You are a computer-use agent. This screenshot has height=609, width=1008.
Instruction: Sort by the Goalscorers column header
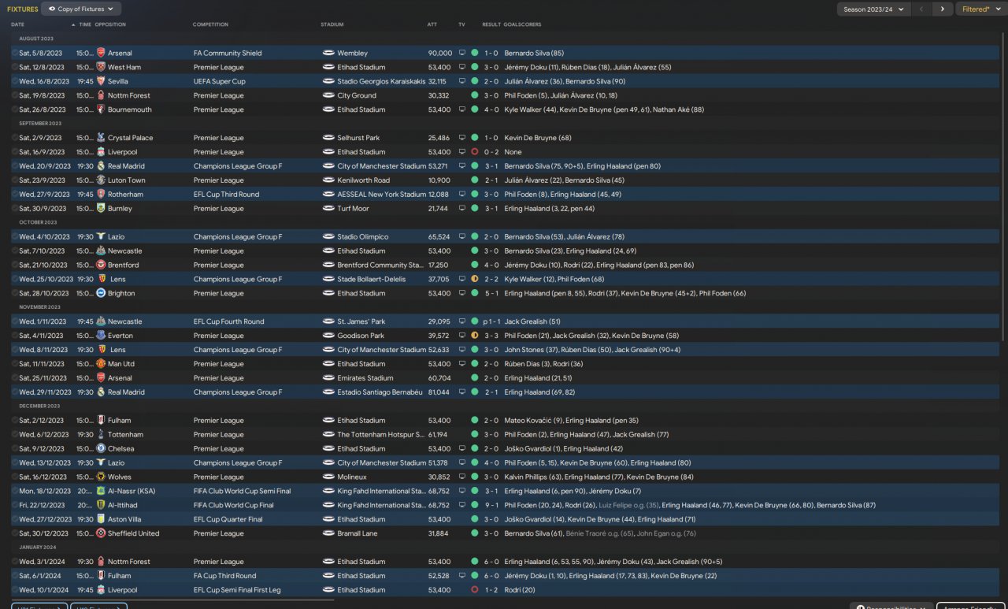523,24
